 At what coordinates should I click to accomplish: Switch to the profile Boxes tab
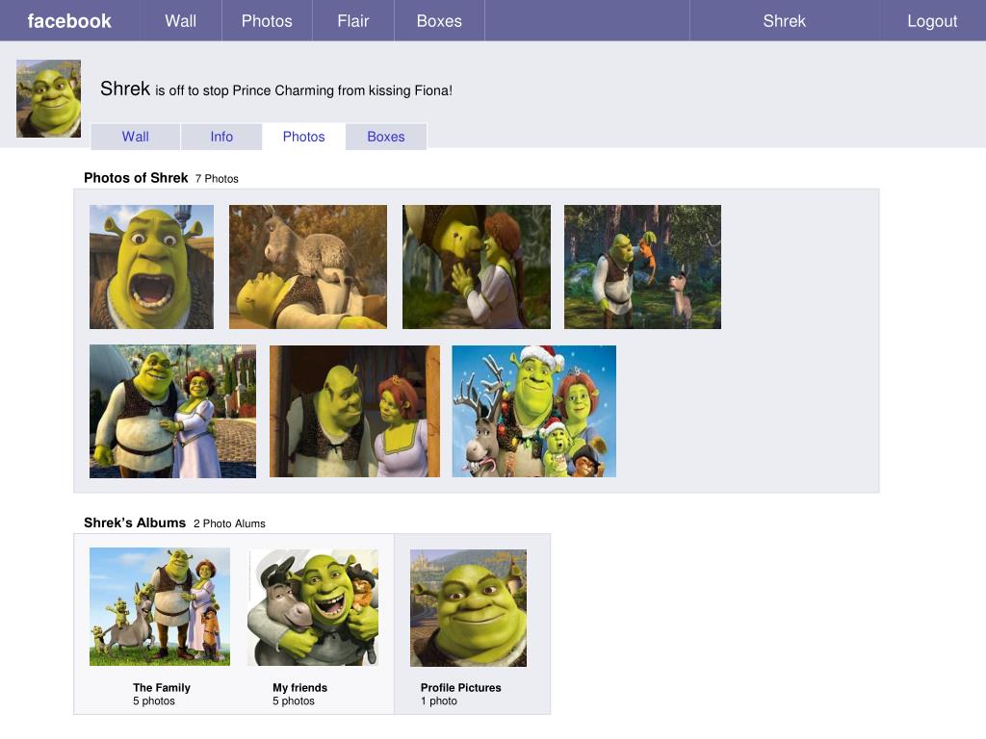click(386, 137)
